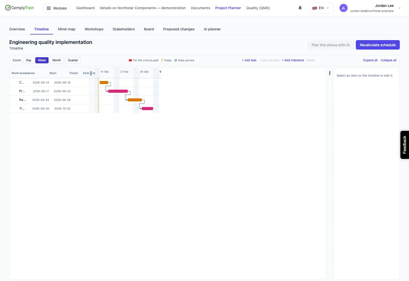The height and width of the screenshot is (281, 409).
Task: Open the Proposed changes tab
Action: (179, 29)
